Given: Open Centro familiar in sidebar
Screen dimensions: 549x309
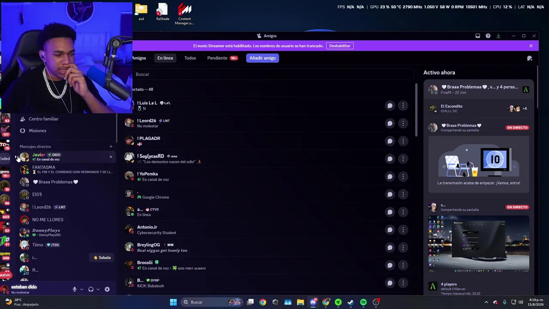Looking at the screenshot, I should tap(66, 119).
